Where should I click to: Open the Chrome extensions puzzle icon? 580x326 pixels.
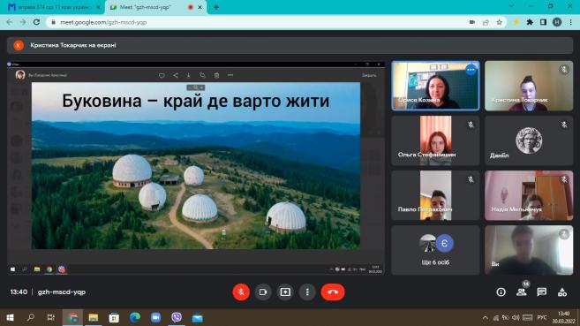[530, 22]
